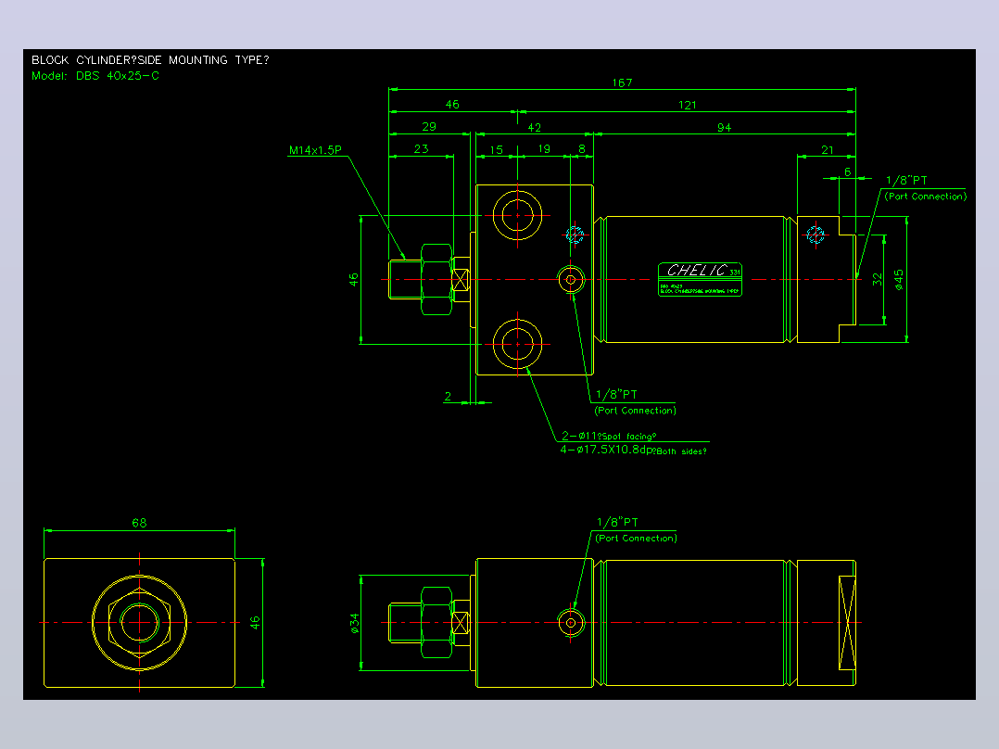Image resolution: width=999 pixels, height=749 pixels.
Task: Select the diameter dimension 'ø45'
Action: pos(898,280)
